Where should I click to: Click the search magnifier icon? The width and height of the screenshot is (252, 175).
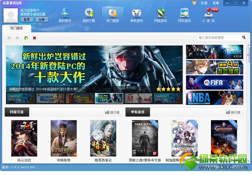coord(244,37)
